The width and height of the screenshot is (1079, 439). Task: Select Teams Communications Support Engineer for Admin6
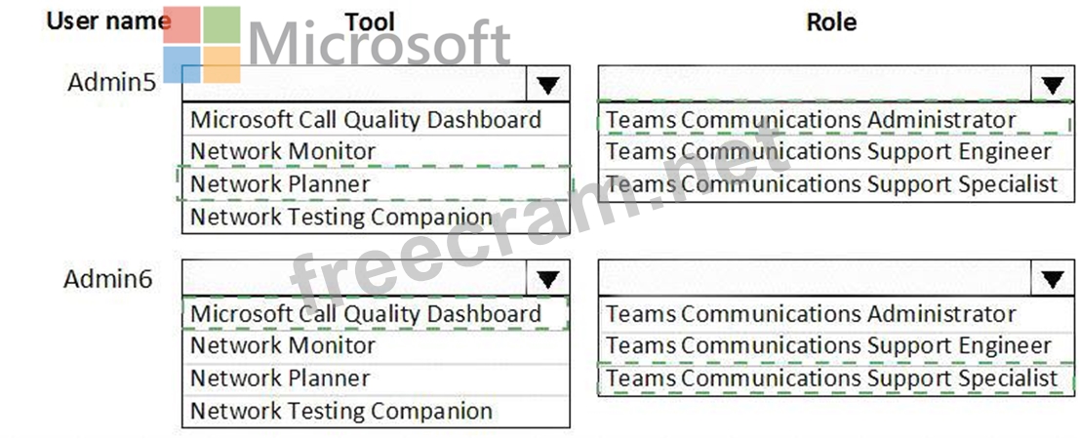[828, 345]
